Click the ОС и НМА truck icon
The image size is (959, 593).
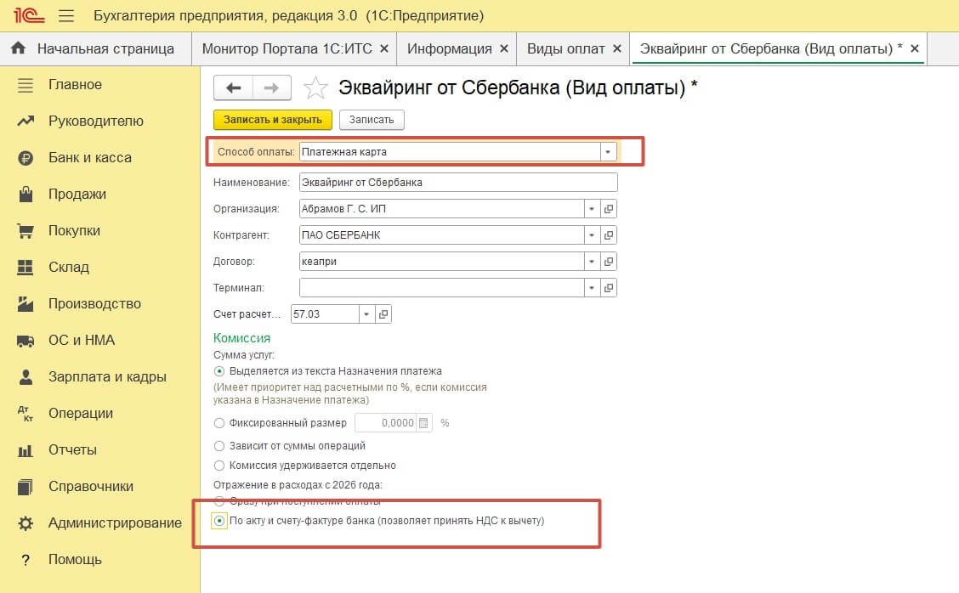[25, 341]
